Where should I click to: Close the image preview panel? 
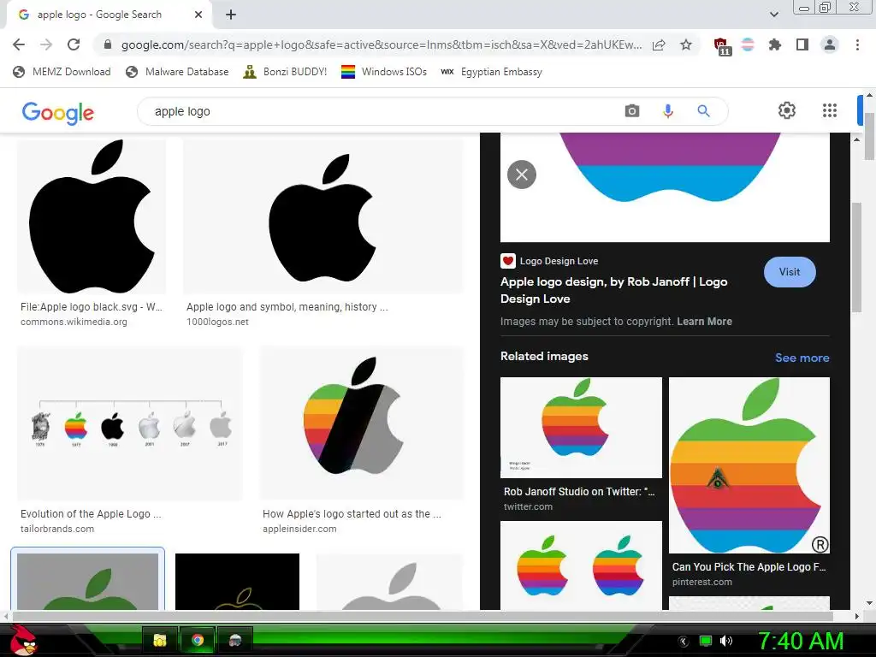[x=522, y=175]
